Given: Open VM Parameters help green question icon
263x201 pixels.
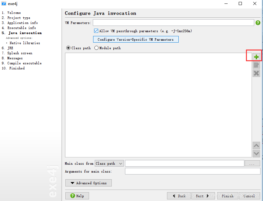Looking at the screenshot, I should (258, 23).
